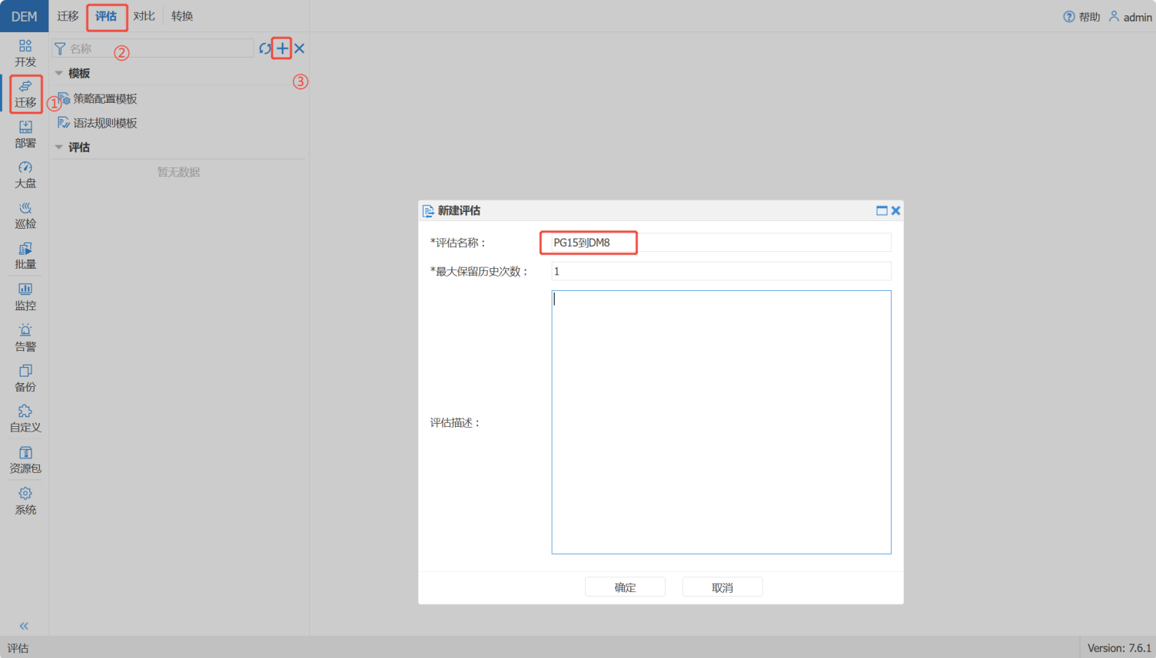
Task: Click the Version: 7.6.1 status text
Action: (x=1119, y=648)
